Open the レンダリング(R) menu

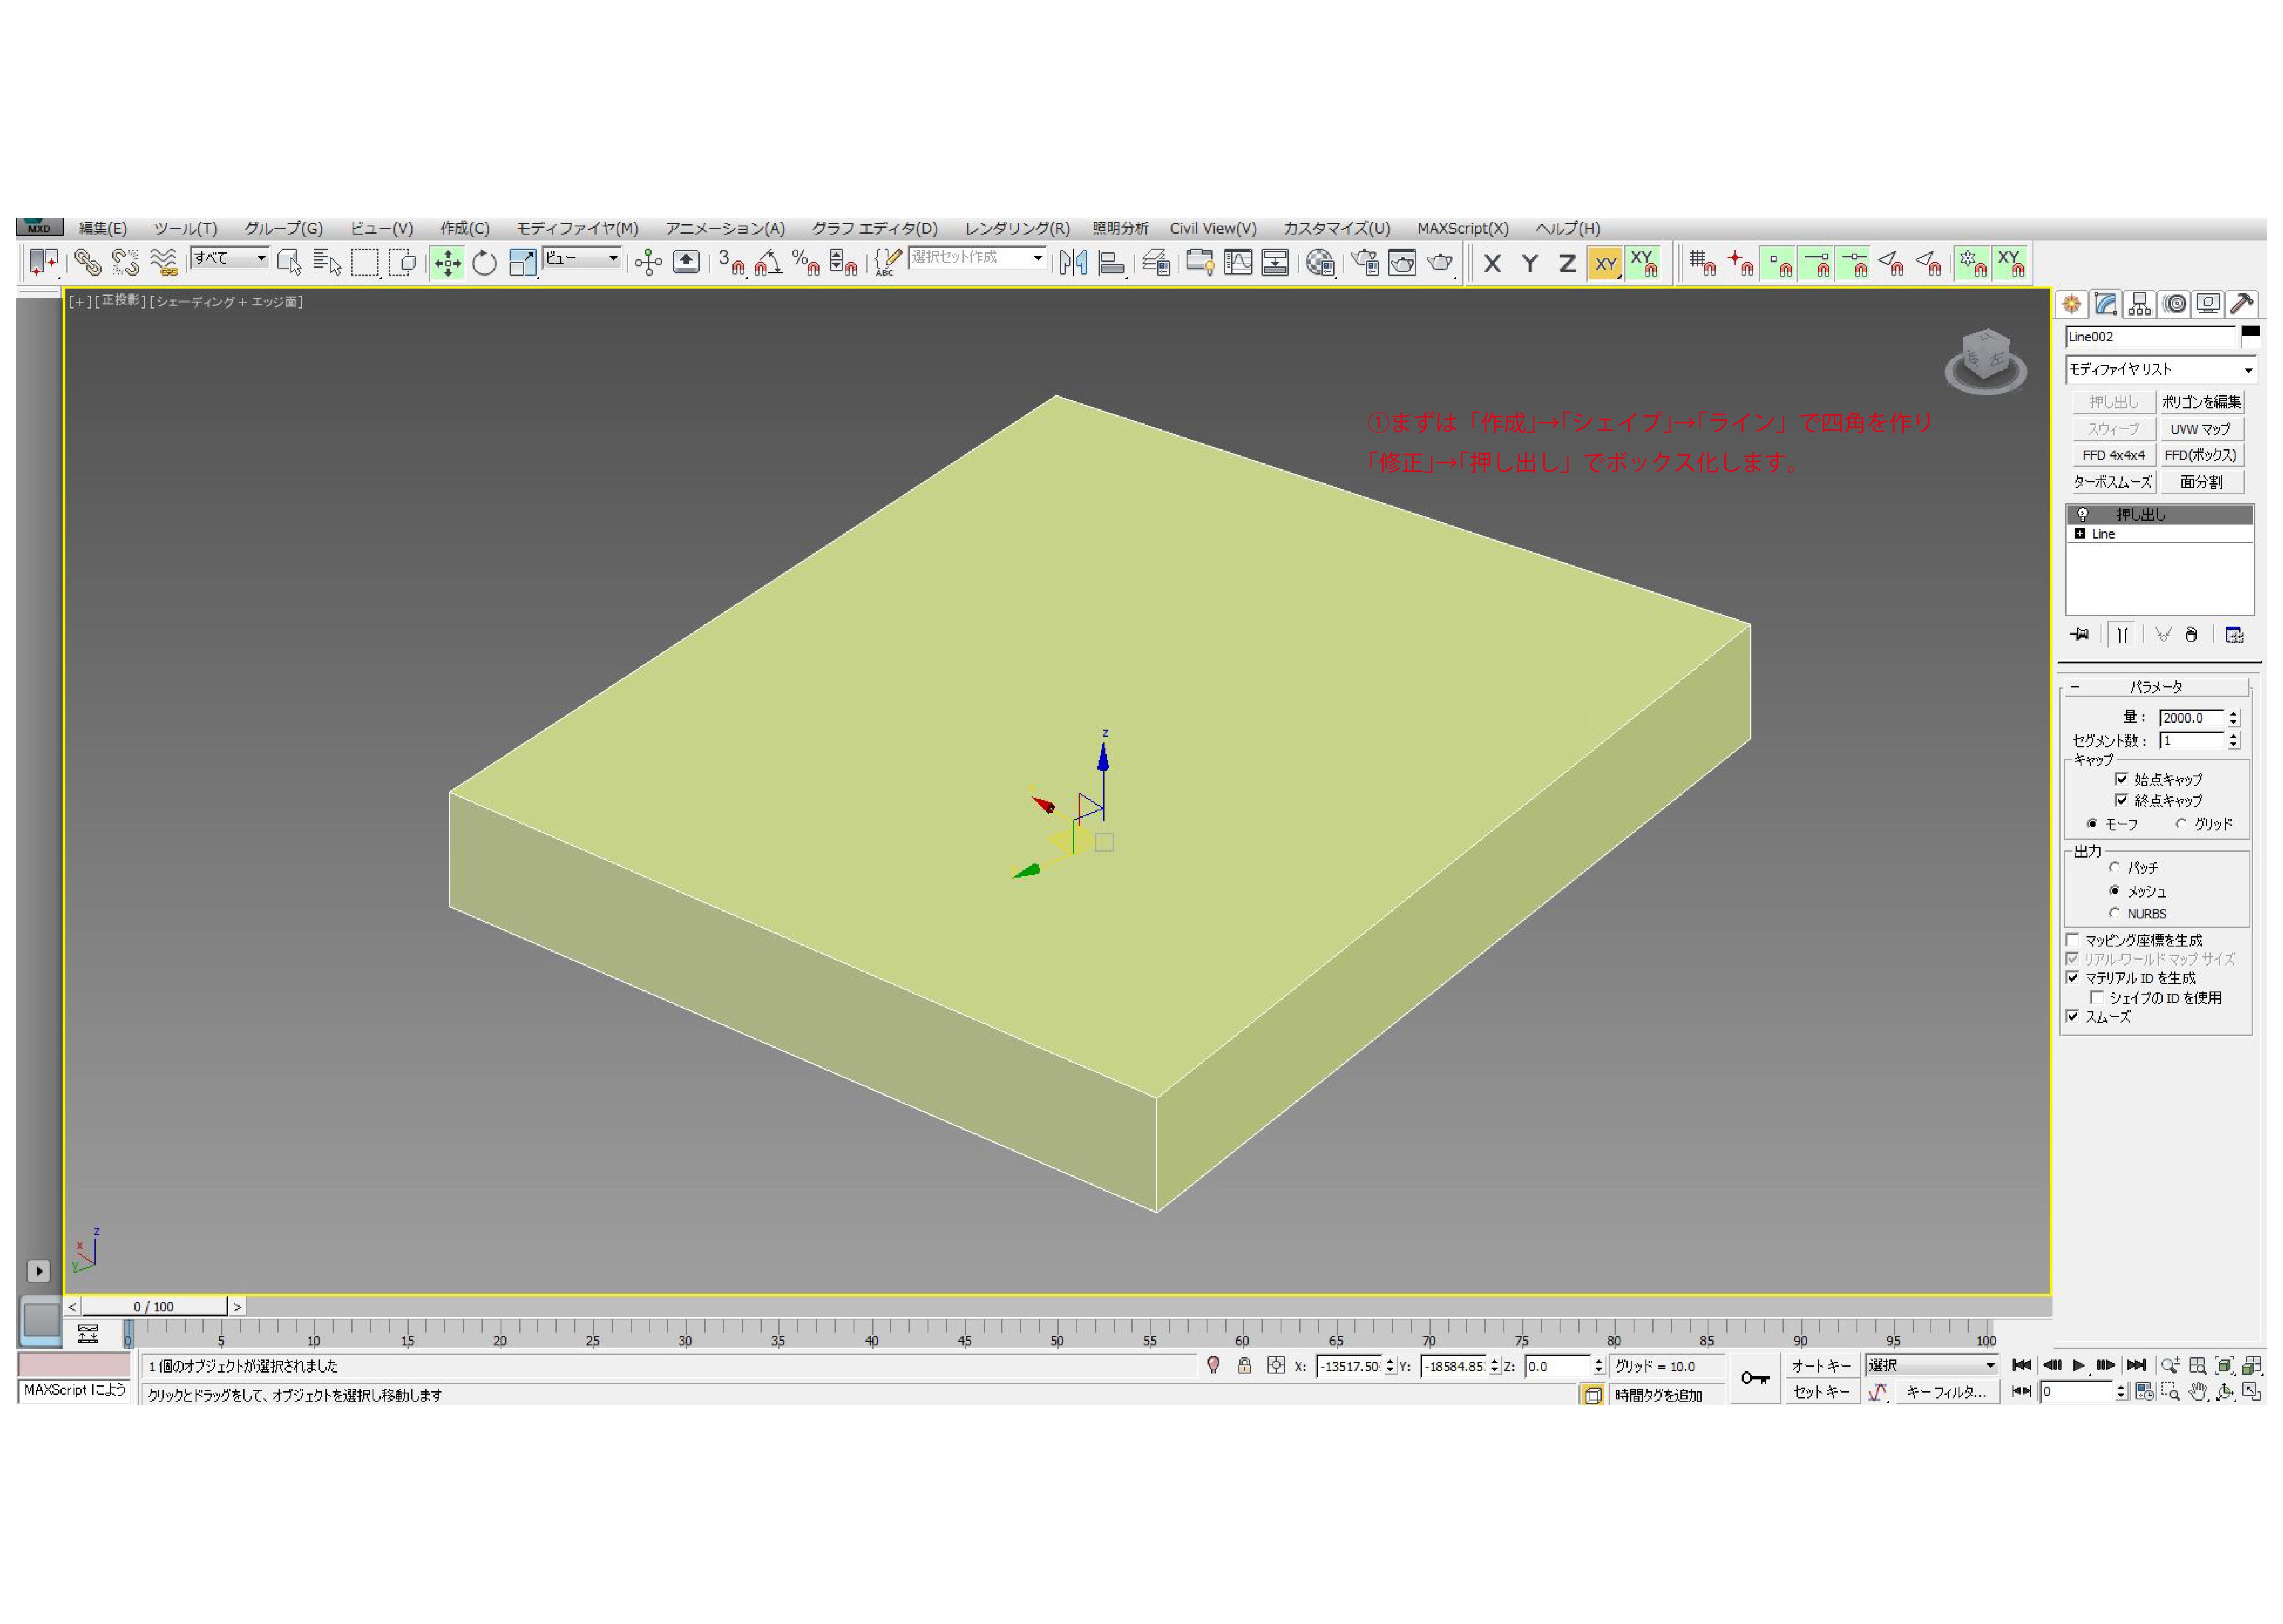1016,228
